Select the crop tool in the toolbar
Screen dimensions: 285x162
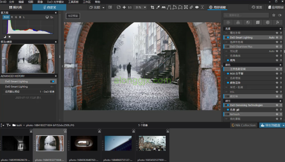[x=152, y=7]
